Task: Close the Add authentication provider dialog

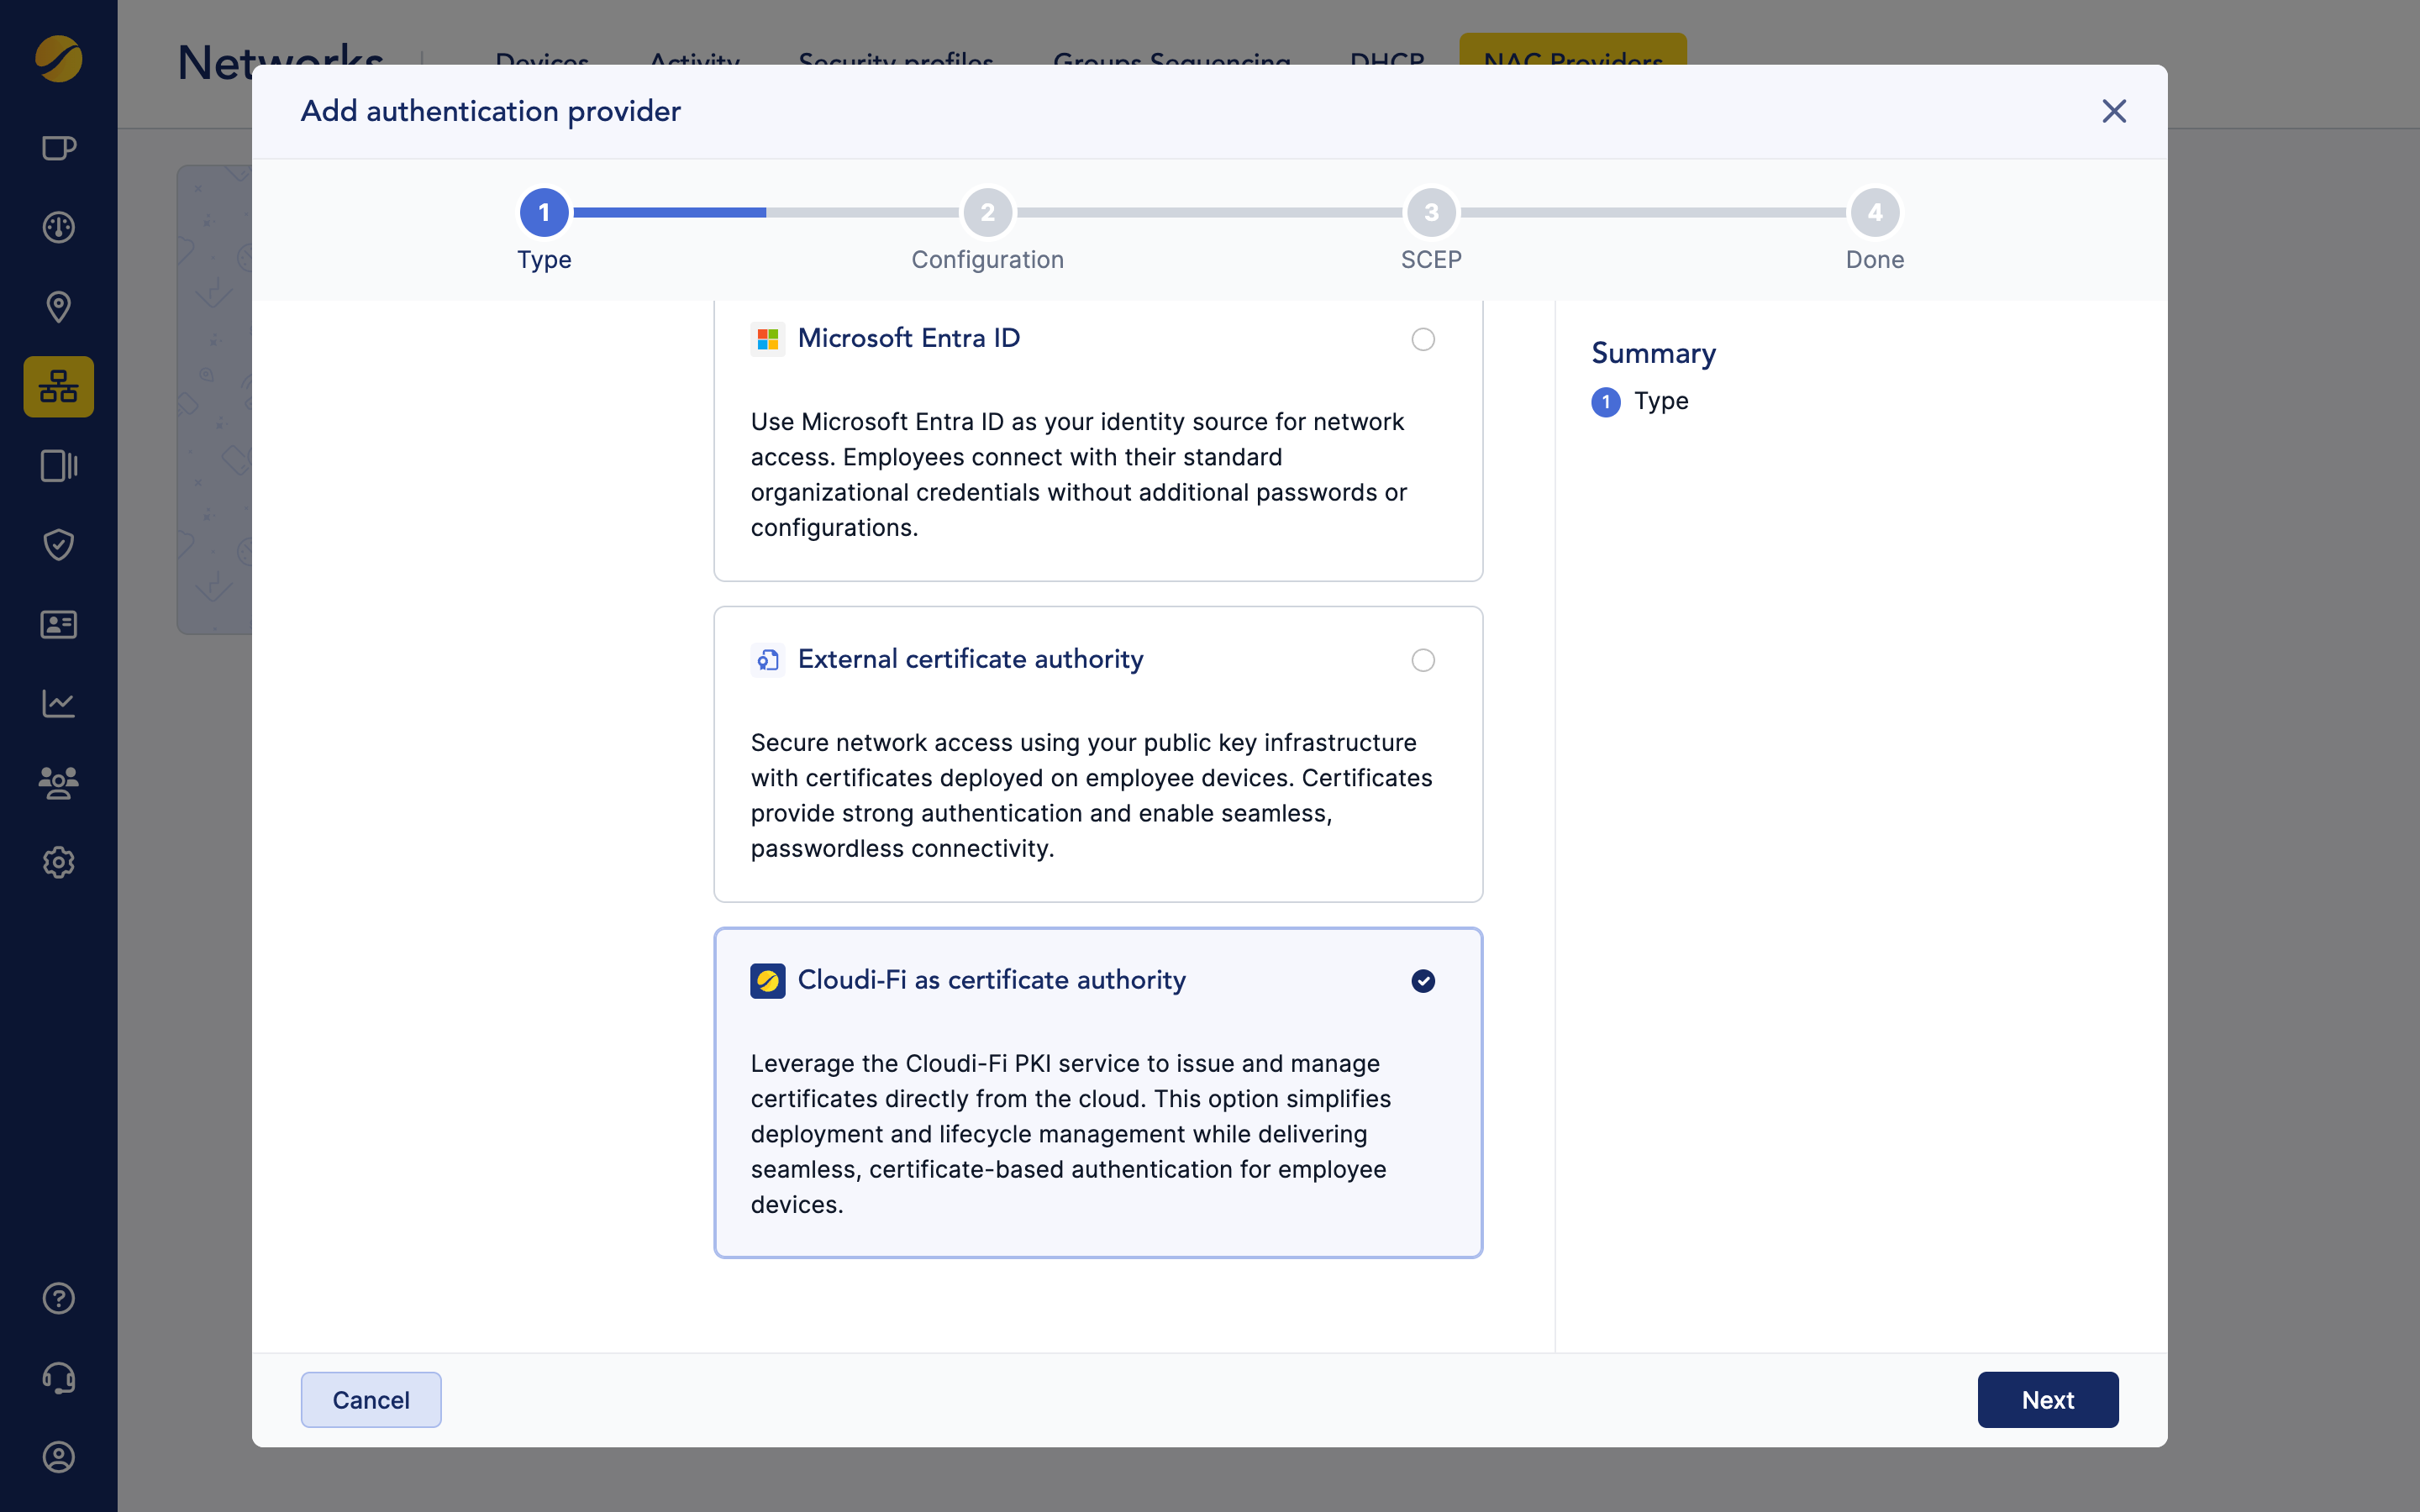Action: [x=2113, y=111]
